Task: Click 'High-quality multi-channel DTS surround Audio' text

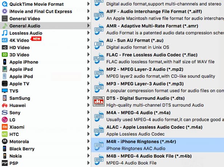Action: 155,105
